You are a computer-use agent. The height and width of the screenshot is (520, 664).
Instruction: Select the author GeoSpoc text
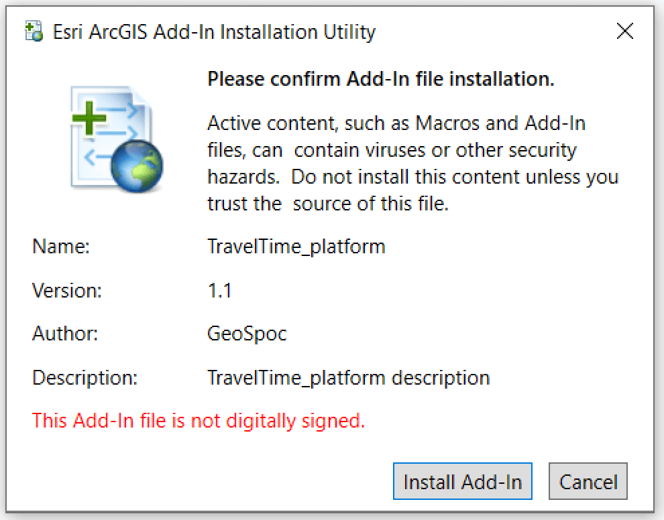(x=247, y=334)
